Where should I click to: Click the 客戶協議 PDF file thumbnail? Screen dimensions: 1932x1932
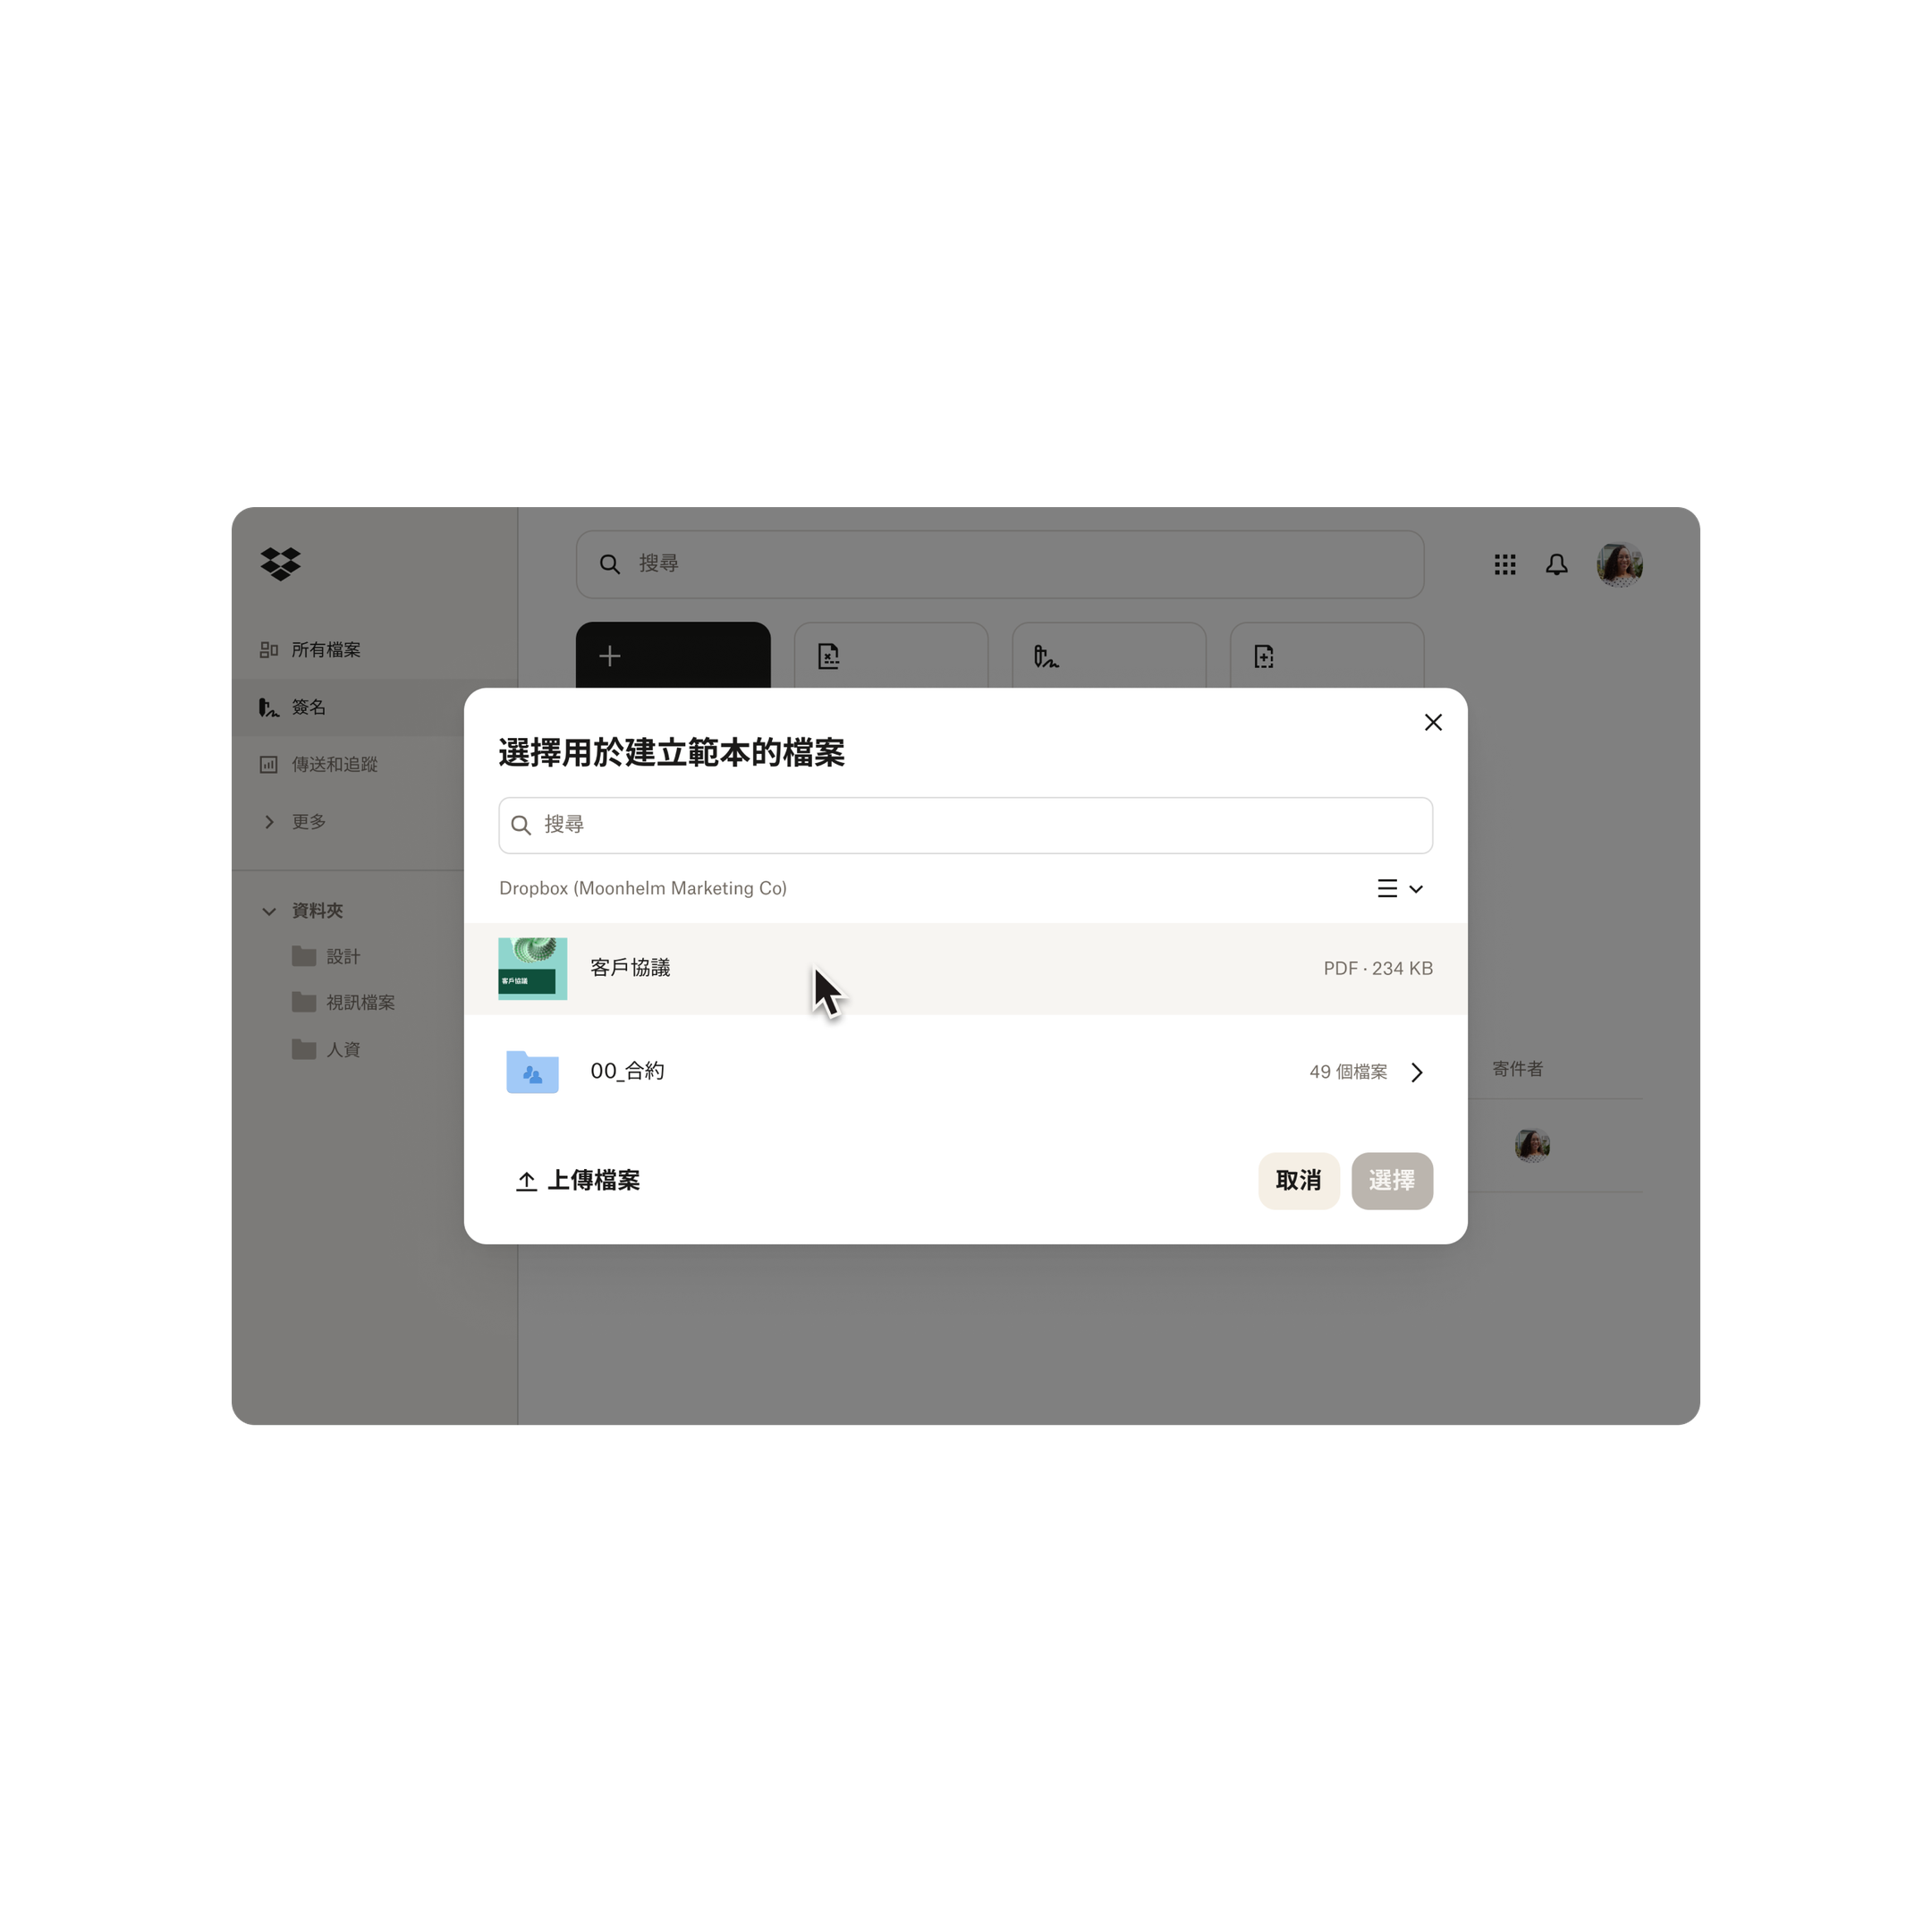click(530, 966)
